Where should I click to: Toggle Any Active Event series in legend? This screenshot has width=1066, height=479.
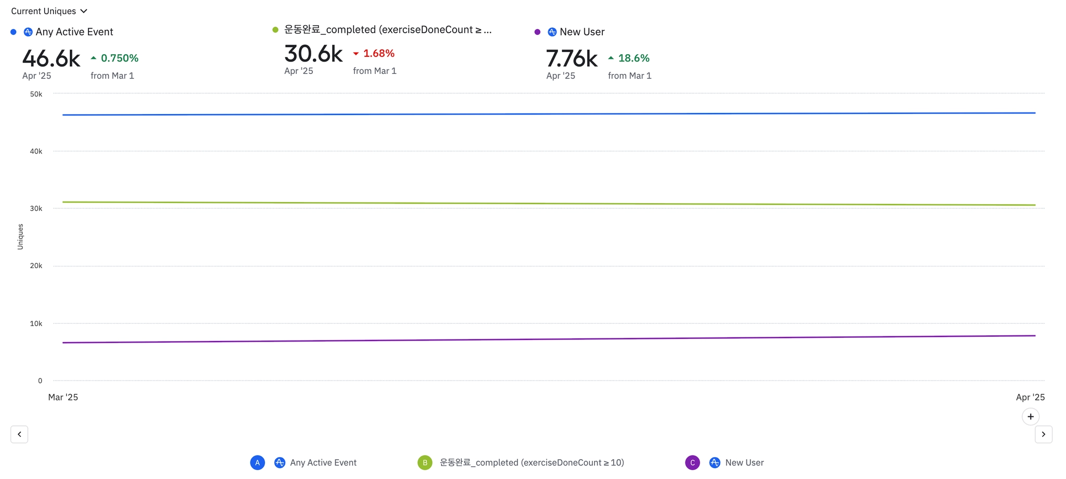coord(323,462)
